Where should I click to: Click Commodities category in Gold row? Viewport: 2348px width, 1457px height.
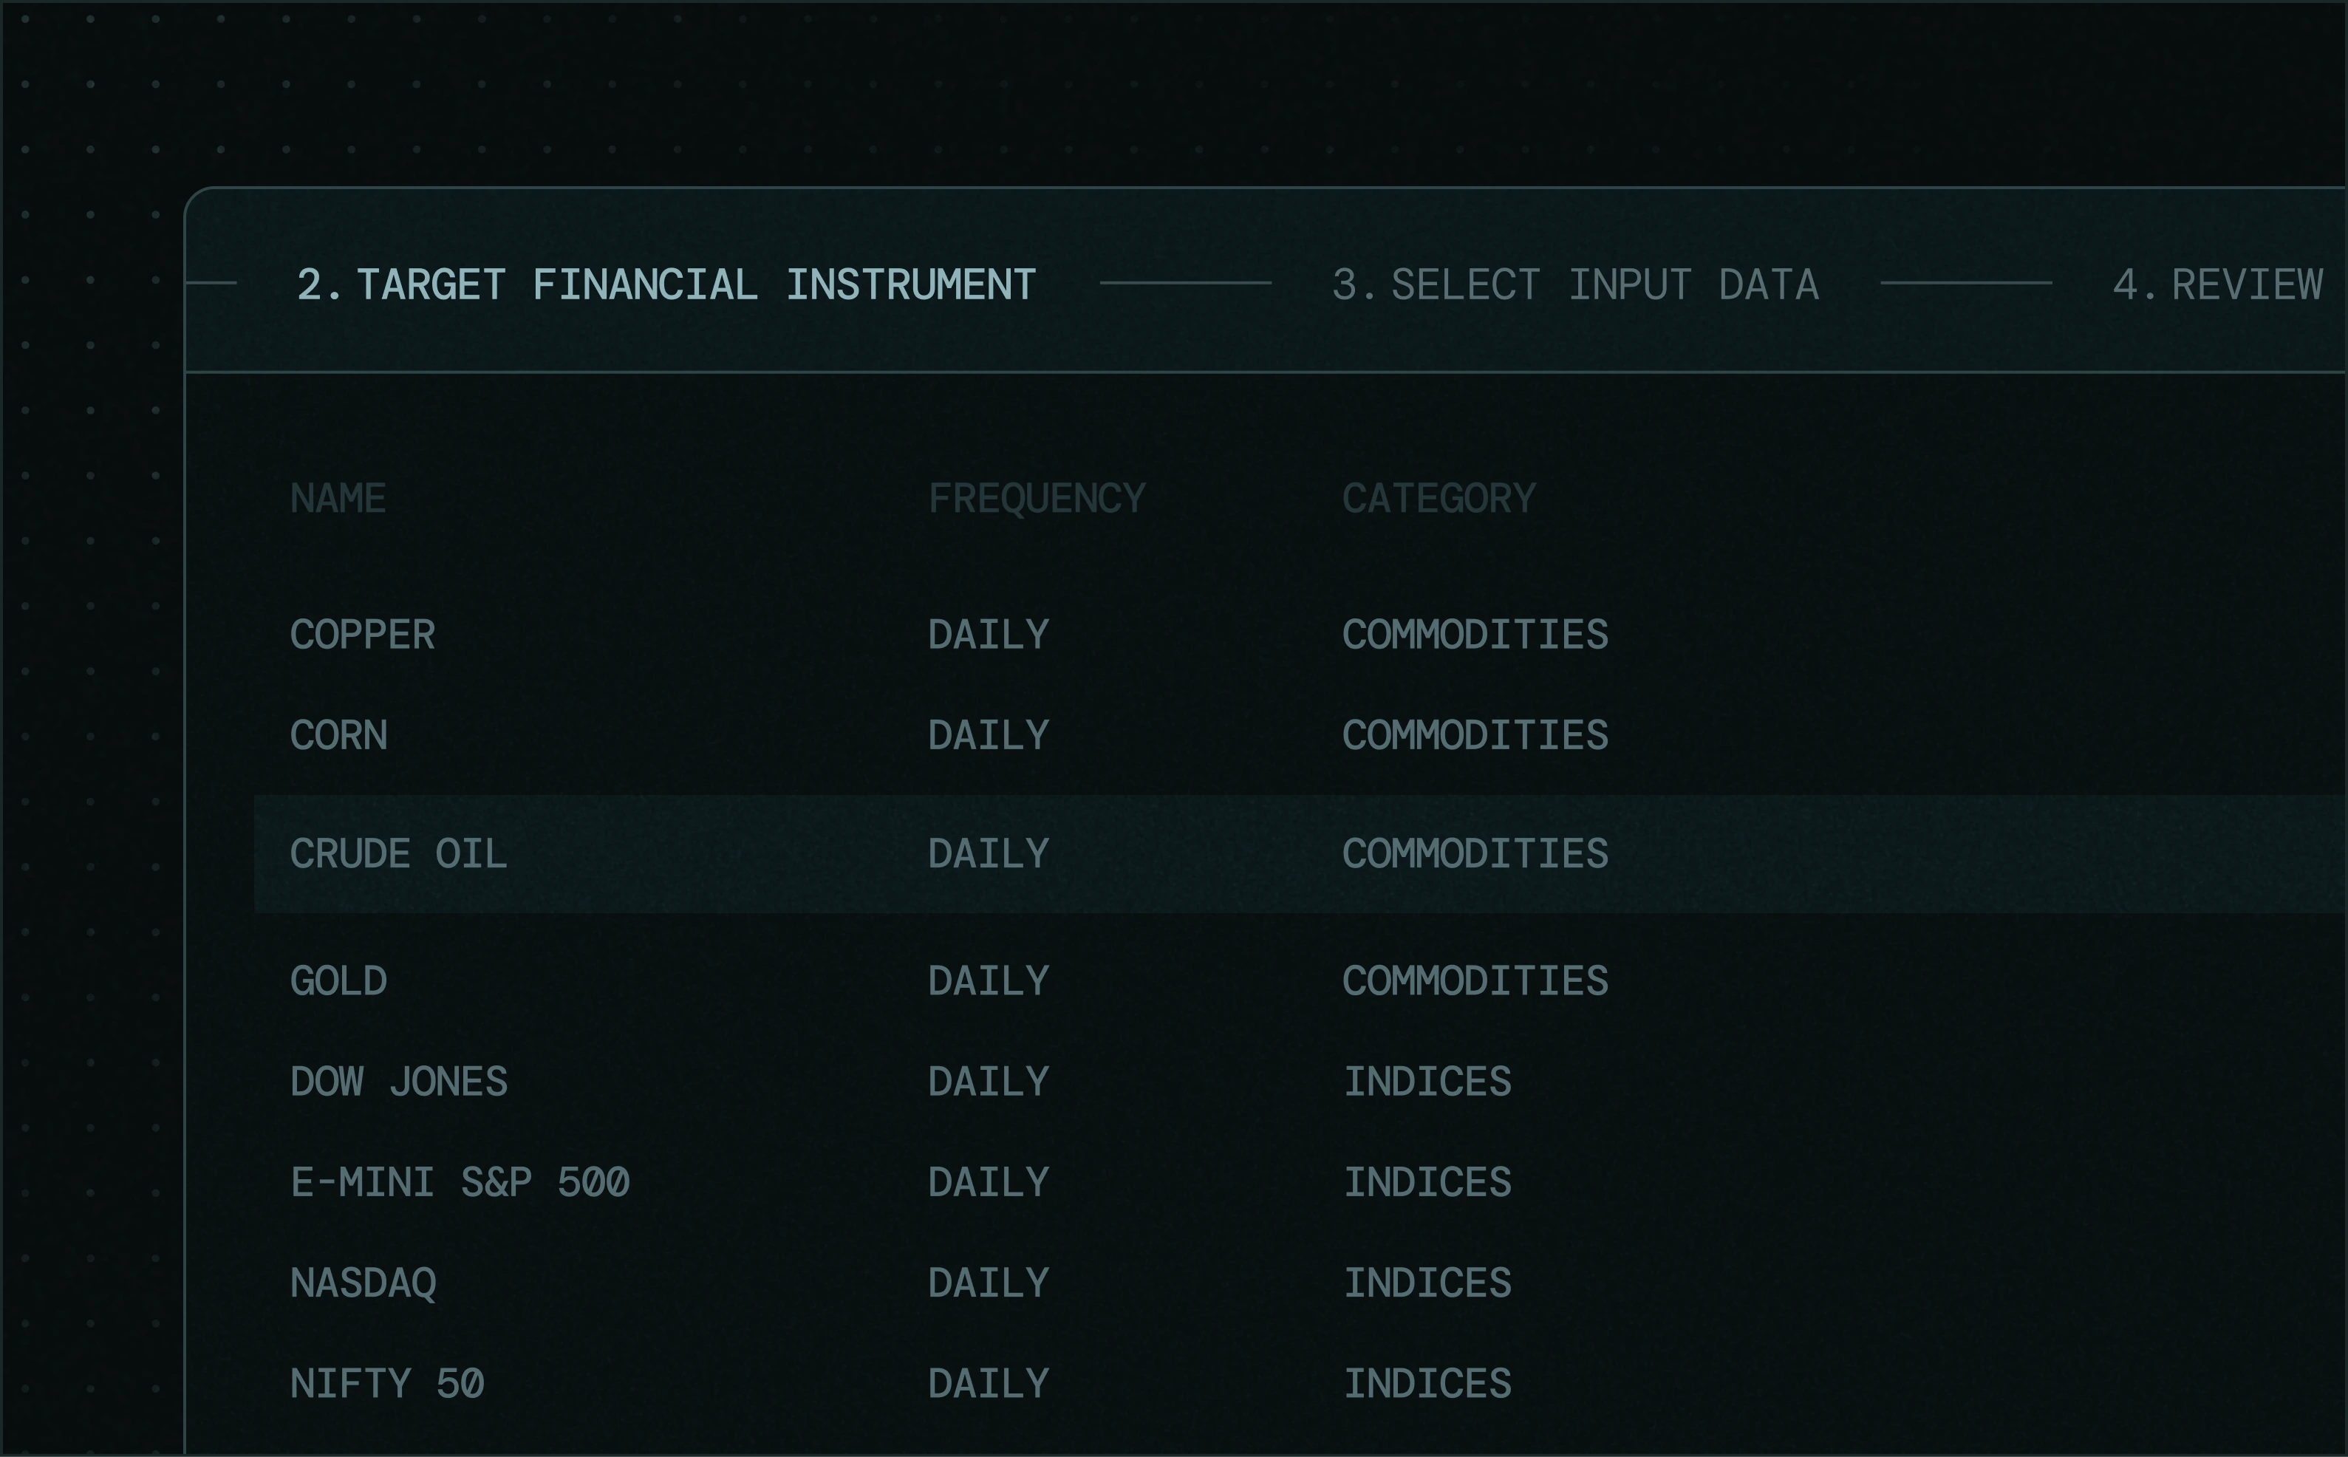click(1475, 981)
